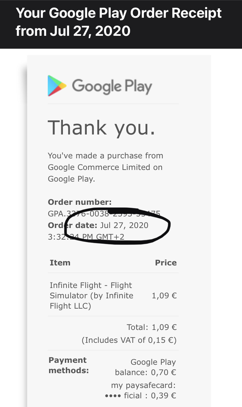This screenshot has height=407, width=242.
Task: Select the Includes VAT of 0,15 € note
Action: tap(129, 340)
